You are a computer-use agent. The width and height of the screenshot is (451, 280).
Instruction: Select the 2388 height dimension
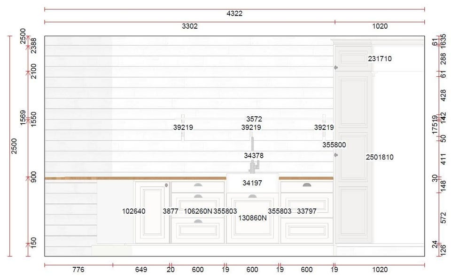(x=34, y=46)
